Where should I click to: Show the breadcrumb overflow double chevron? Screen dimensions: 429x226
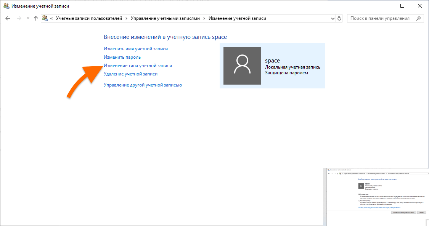tap(51, 18)
